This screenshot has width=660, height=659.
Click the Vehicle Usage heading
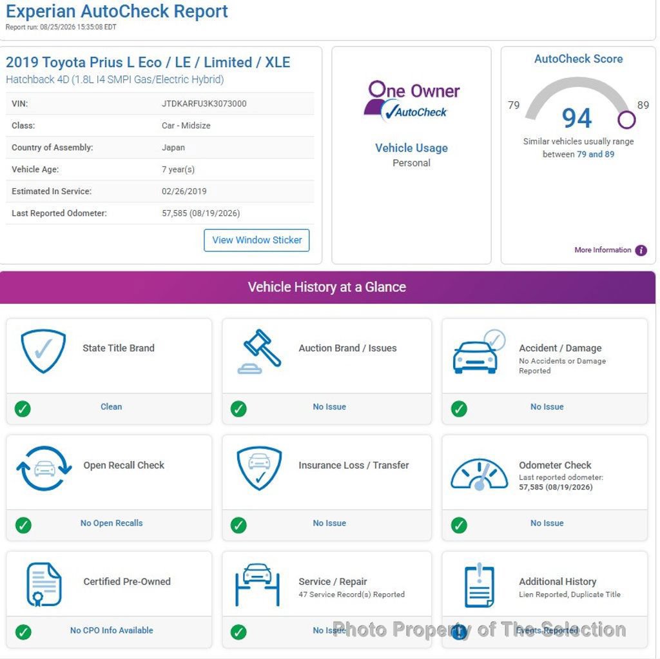411,148
